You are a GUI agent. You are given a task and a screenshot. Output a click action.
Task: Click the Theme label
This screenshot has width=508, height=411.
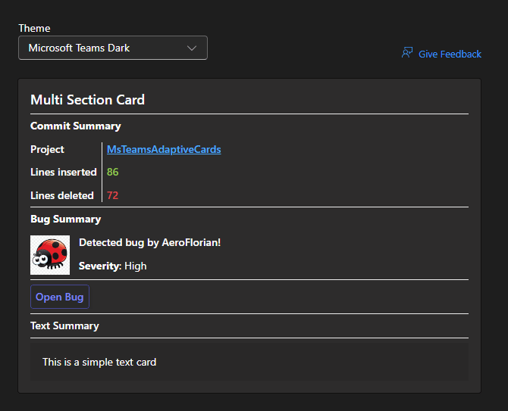(34, 28)
